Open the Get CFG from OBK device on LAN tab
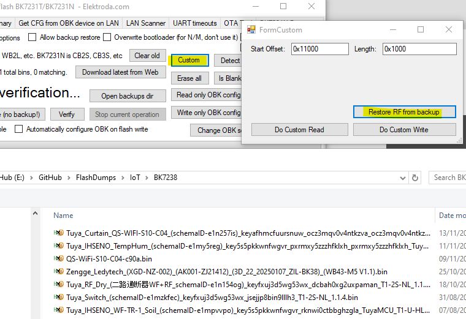The height and width of the screenshot is (319, 466). pyautogui.click(x=68, y=23)
